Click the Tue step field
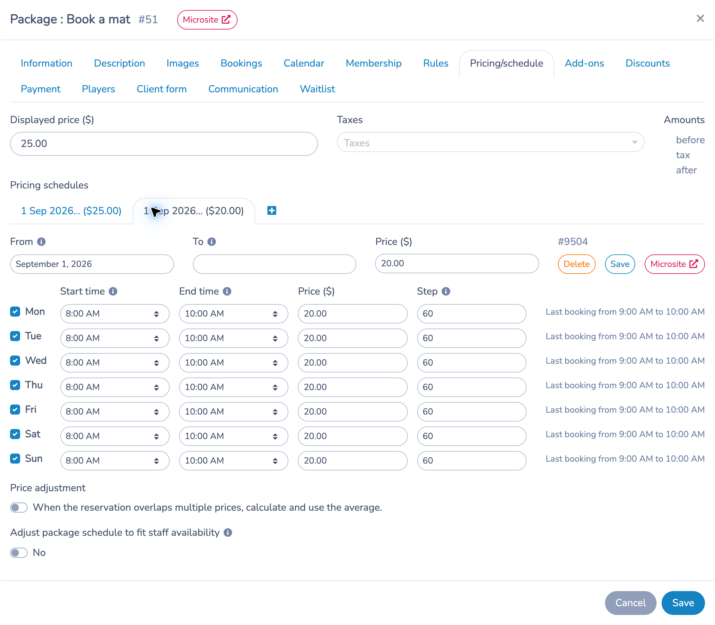This screenshot has width=715, height=625. pyautogui.click(x=472, y=338)
